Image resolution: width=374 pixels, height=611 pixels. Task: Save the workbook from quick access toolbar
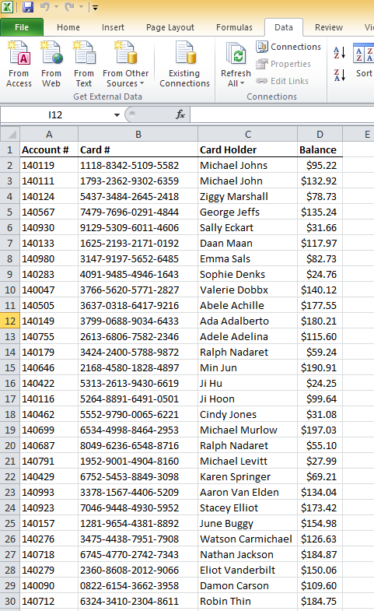[28, 7]
